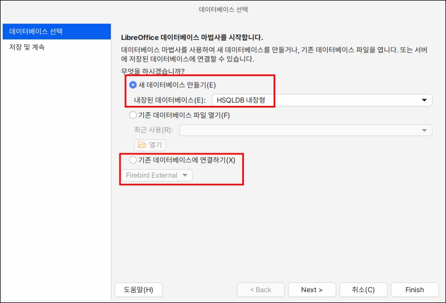The image size is (446, 303).
Task: Cancel the wizard with 취소(C)
Action: tap(363, 290)
